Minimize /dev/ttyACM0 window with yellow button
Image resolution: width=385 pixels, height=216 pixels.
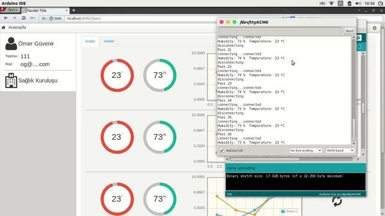pos(228,22)
